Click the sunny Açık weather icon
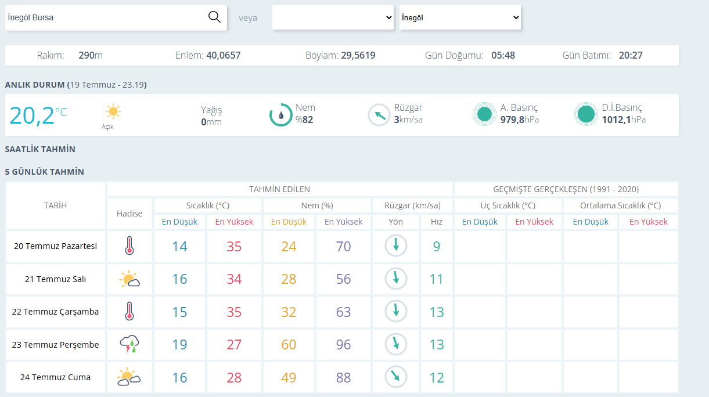The image size is (709, 397). coord(113,111)
